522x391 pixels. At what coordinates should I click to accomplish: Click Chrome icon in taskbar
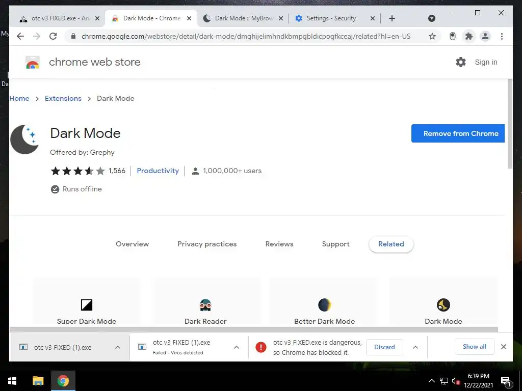pyautogui.click(x=63, y=381)
